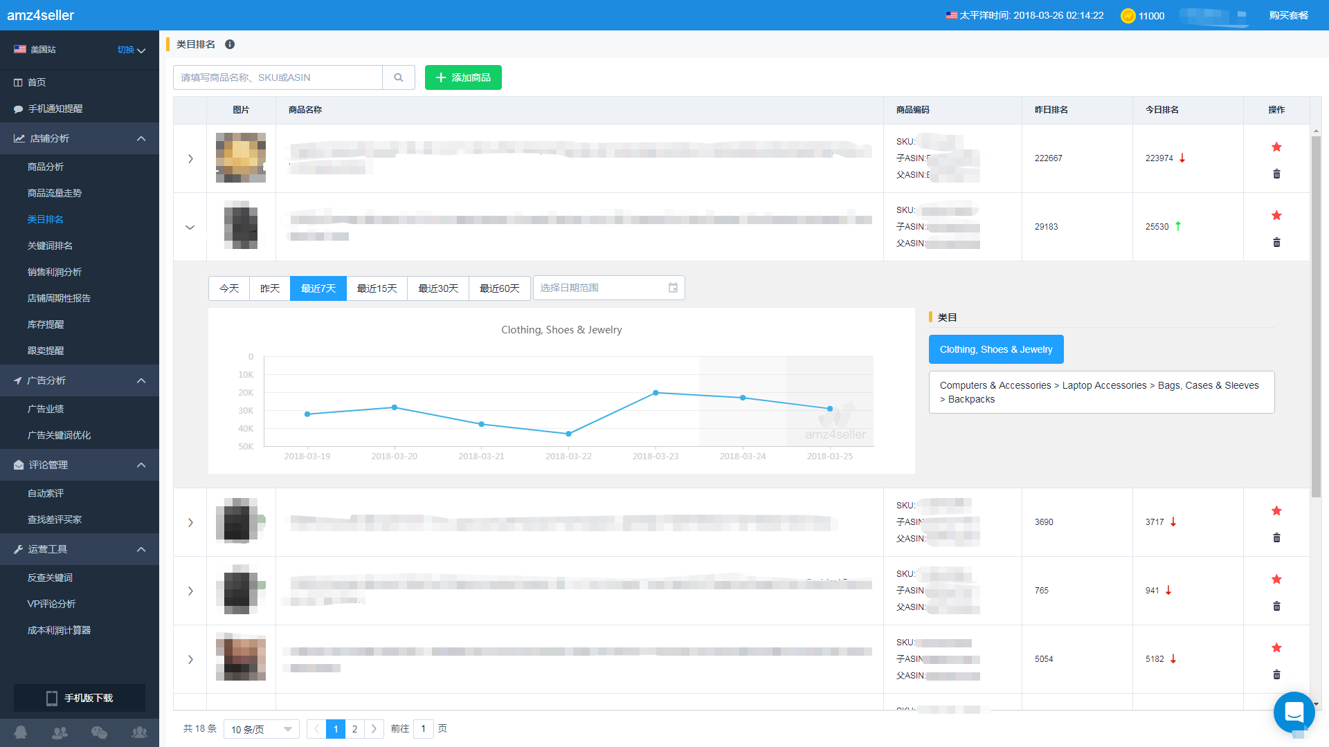Screen dimensions: 1329x747
Task: Go to next page arrow in pagination
Action: 374,728
